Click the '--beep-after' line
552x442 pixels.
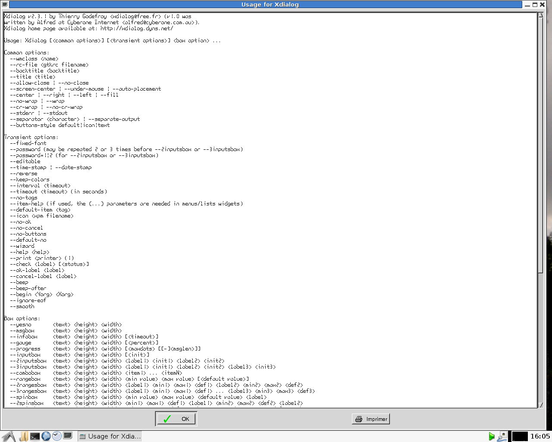[x=28, y=288]
